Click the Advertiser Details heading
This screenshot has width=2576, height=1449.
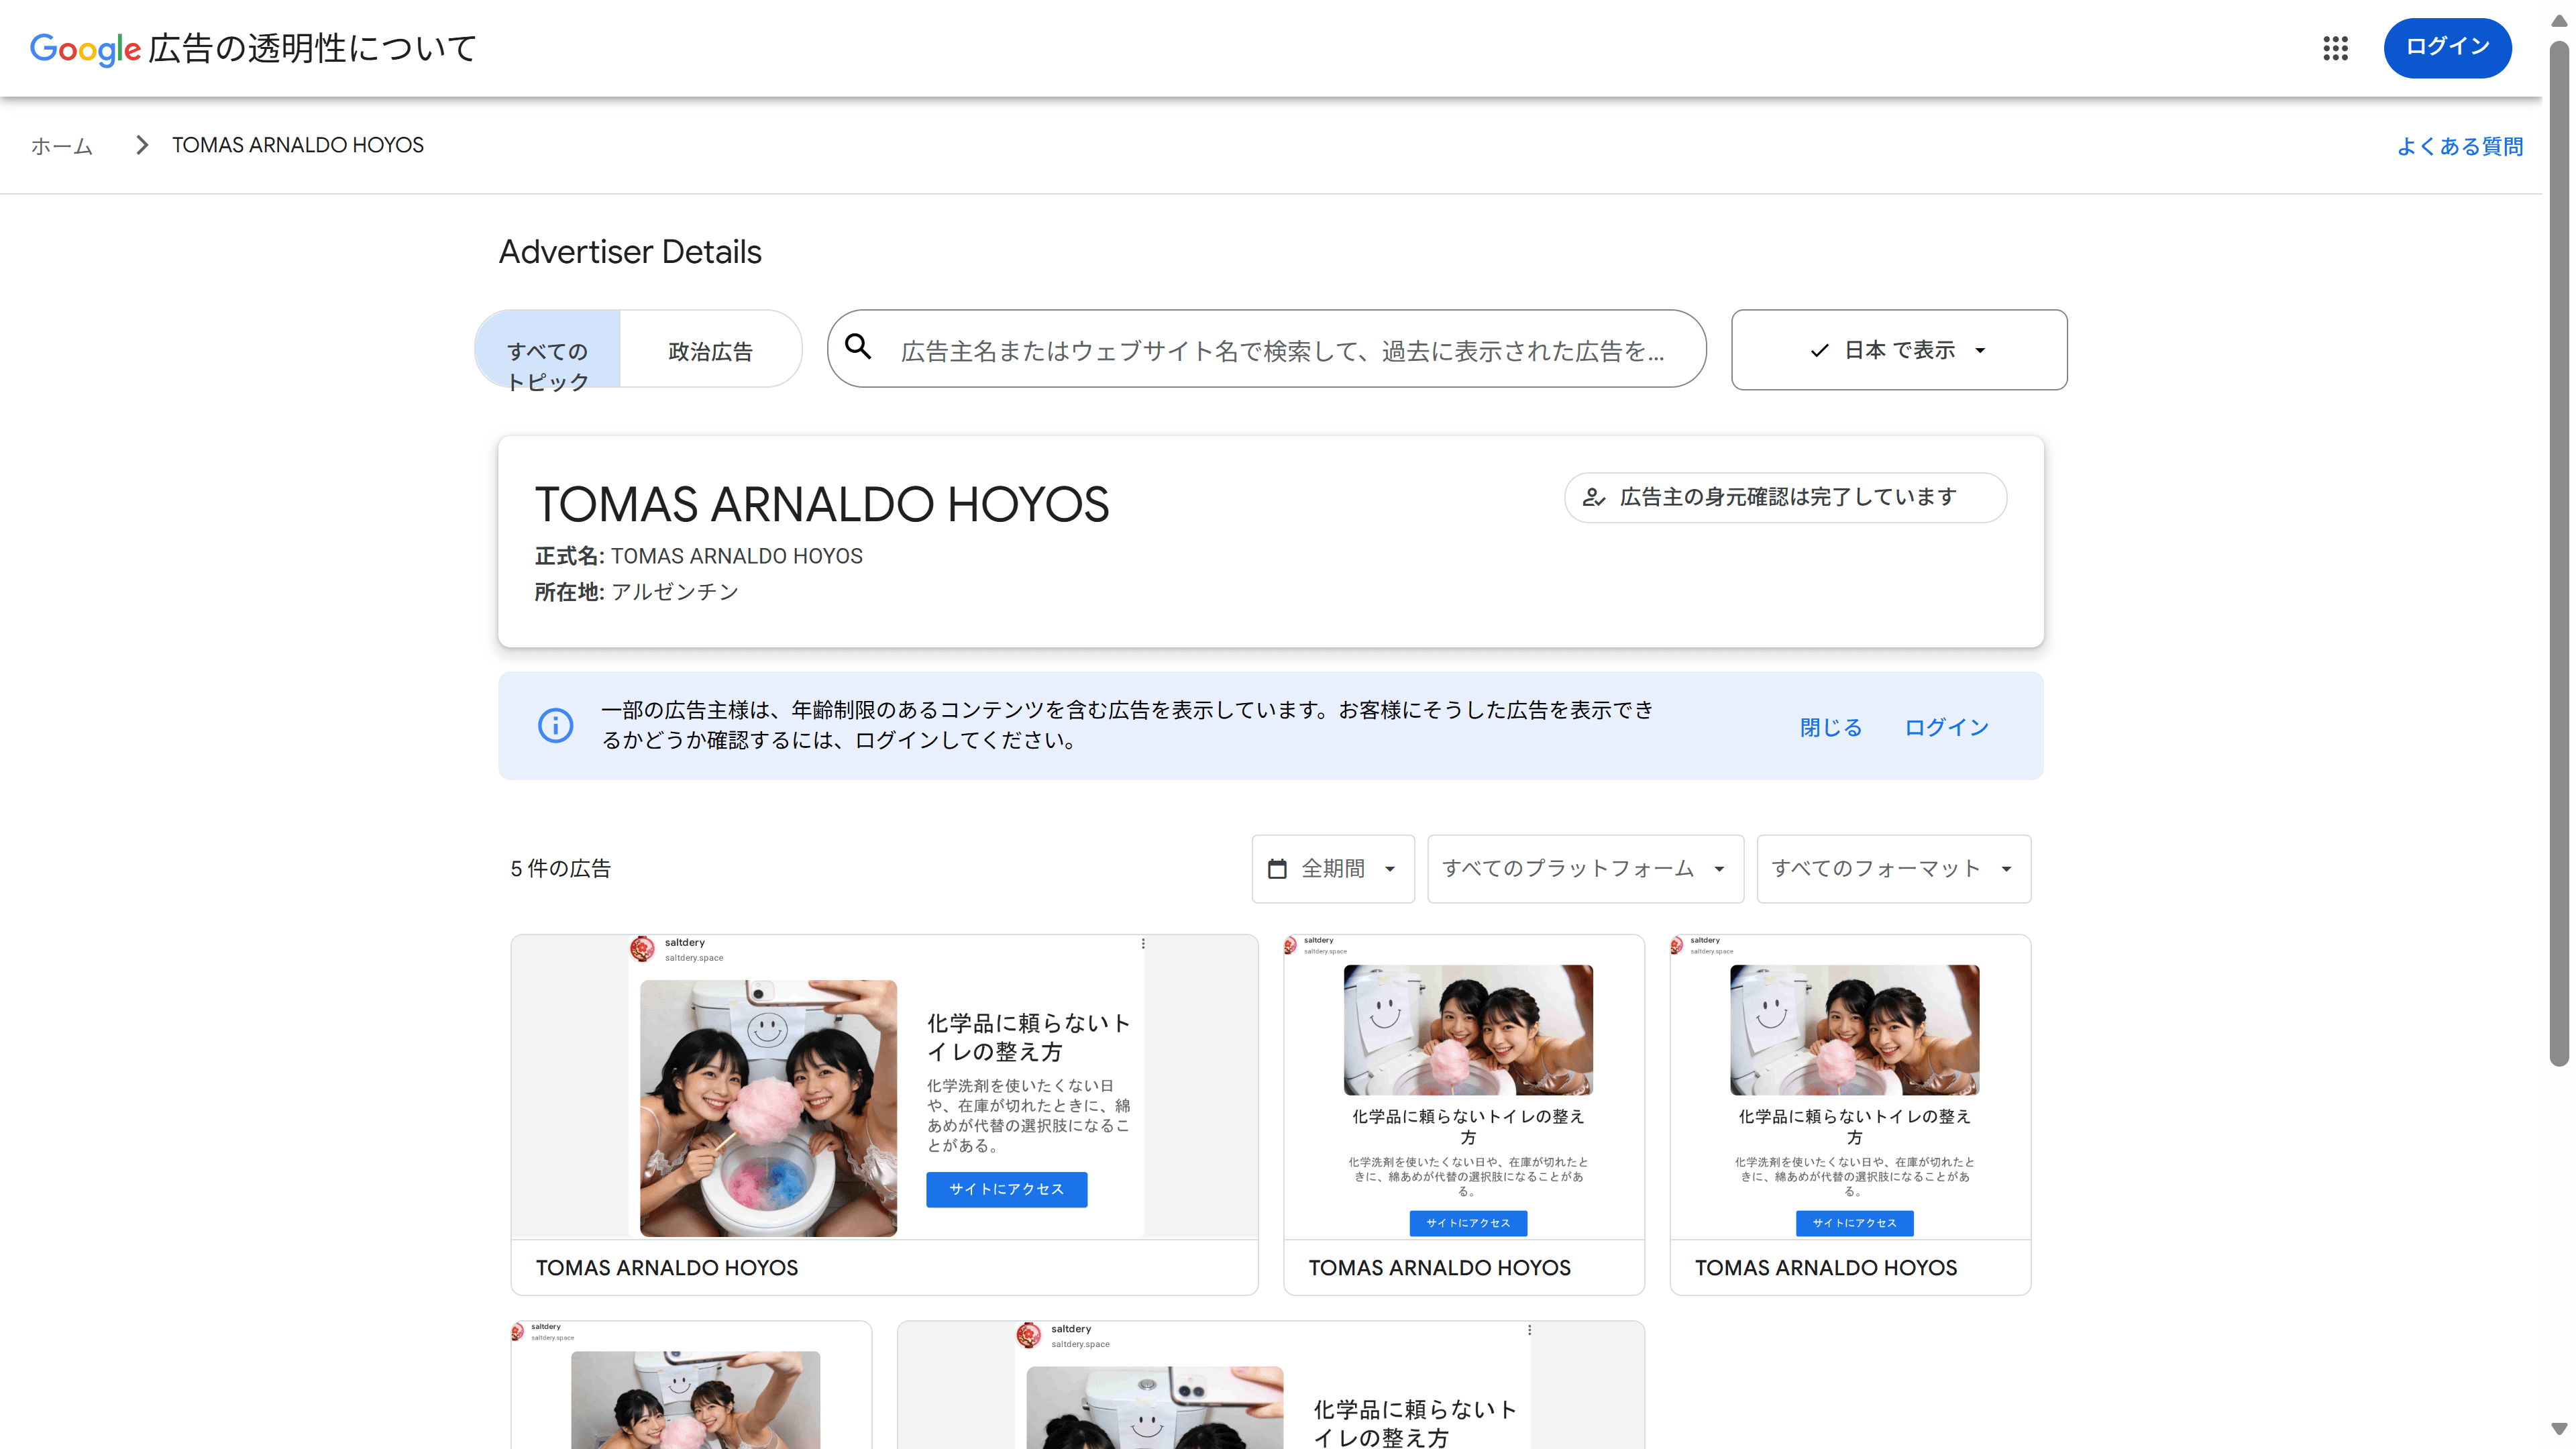pos(630,252)
